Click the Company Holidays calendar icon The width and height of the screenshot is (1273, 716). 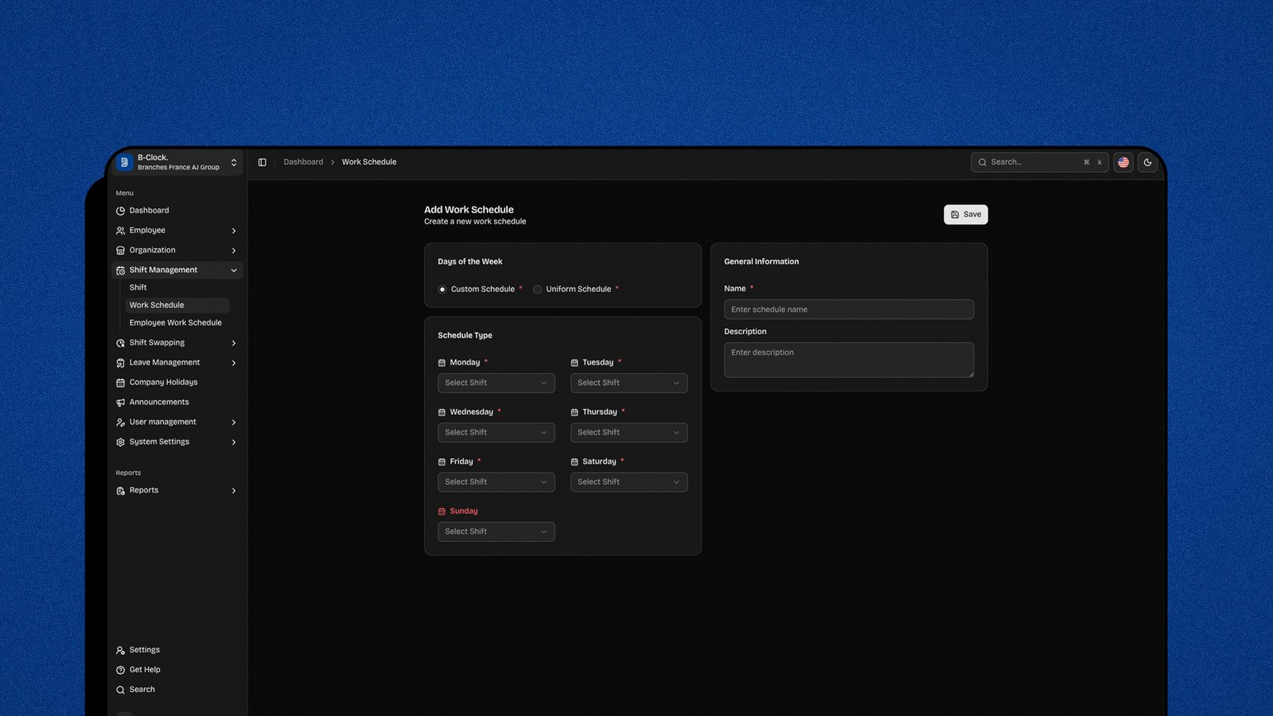point(120,383)
